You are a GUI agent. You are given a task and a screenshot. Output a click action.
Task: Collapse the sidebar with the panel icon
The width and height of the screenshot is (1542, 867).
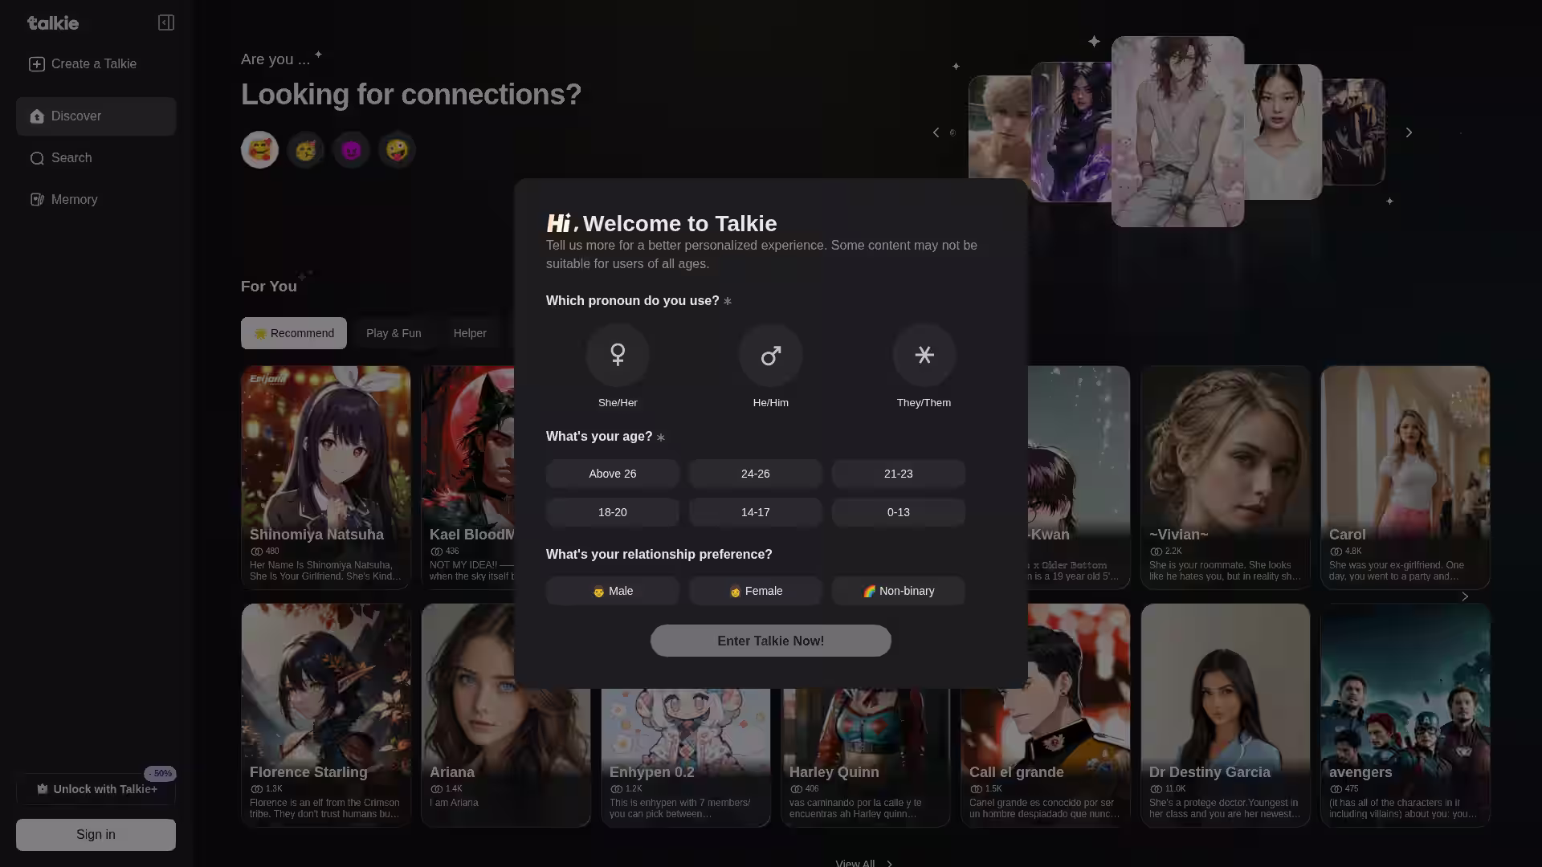pyautogui.click(x=166, y=22)
